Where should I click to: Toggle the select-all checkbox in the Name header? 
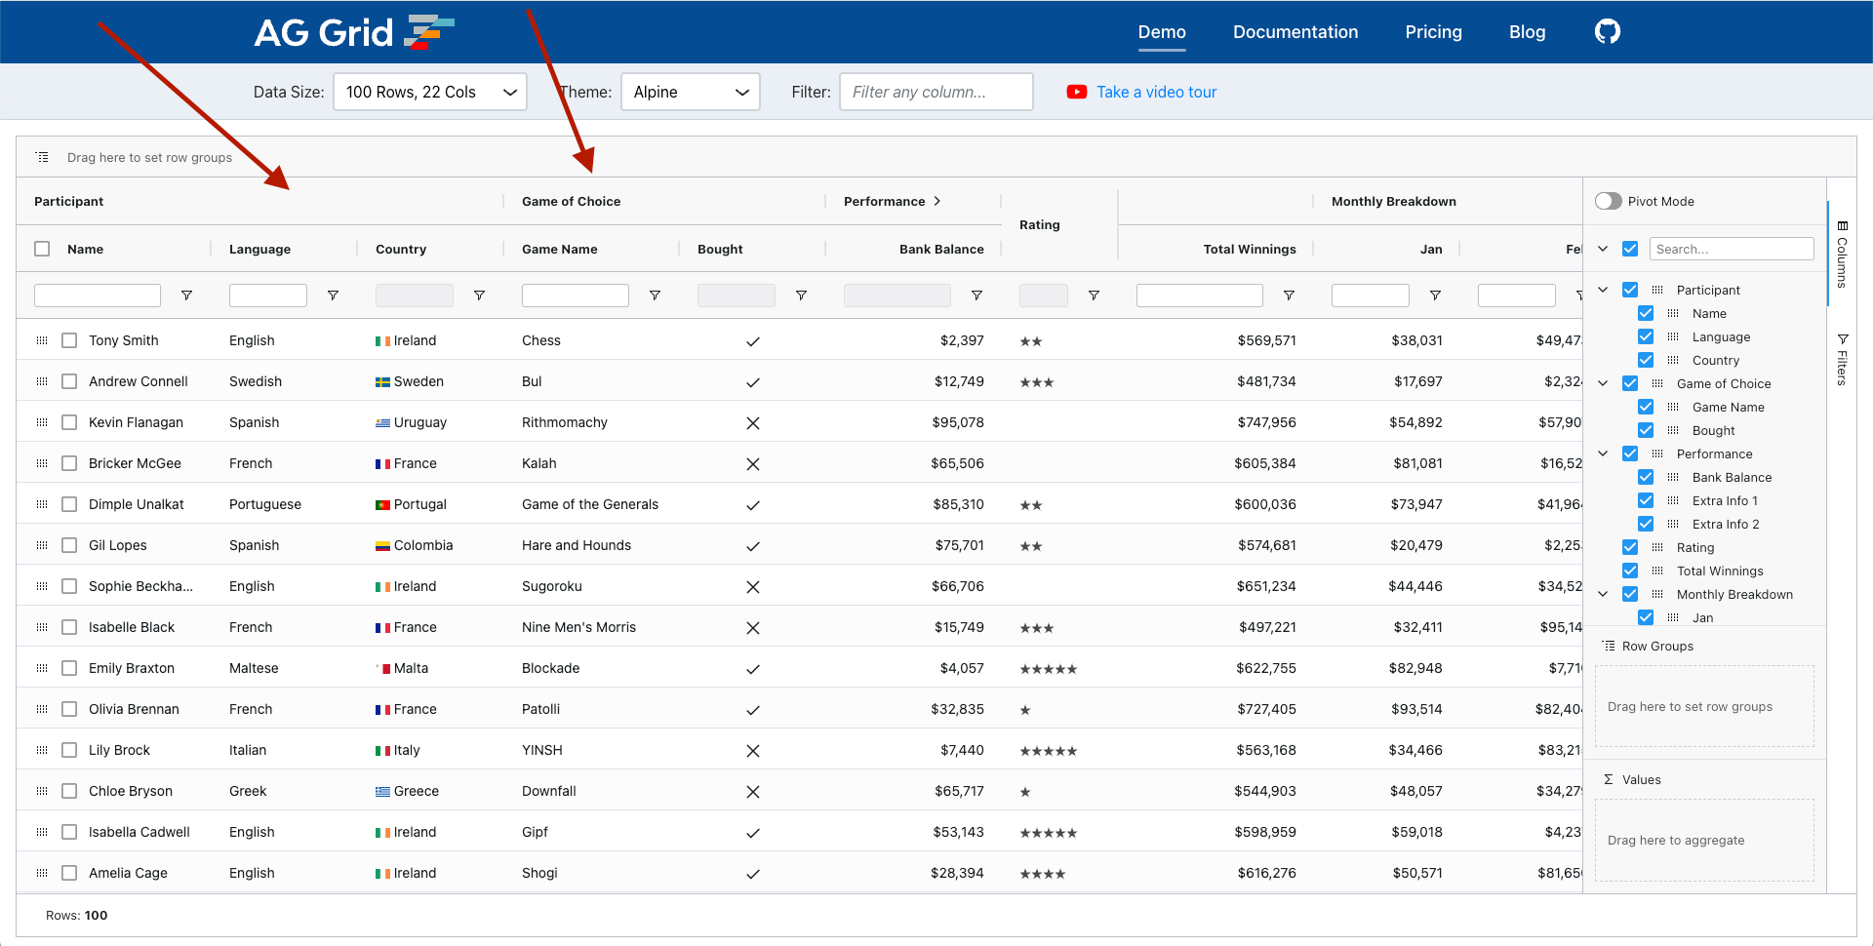pos(42,249)
